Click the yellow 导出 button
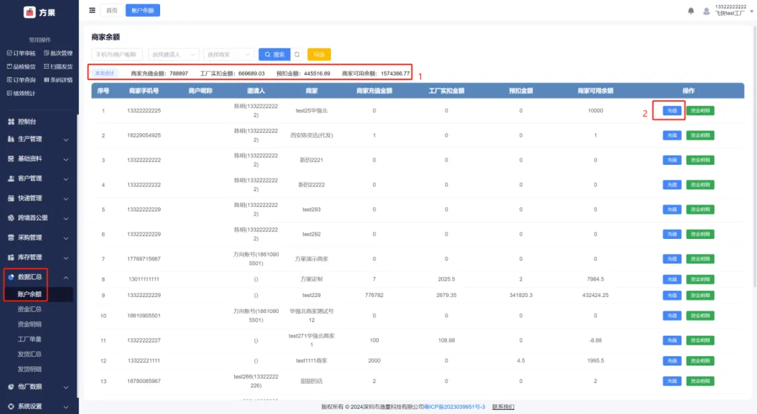 pyautogui.click(x=319, y=55)
